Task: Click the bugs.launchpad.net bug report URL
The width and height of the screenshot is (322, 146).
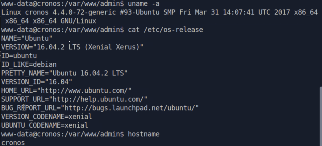Action: (131, 108)
